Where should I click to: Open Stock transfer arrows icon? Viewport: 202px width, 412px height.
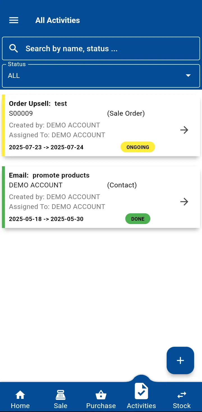tap(182, 395)
